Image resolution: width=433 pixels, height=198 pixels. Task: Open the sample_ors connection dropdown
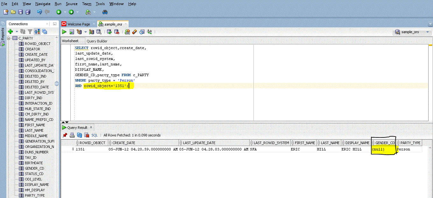pos(428,32)
